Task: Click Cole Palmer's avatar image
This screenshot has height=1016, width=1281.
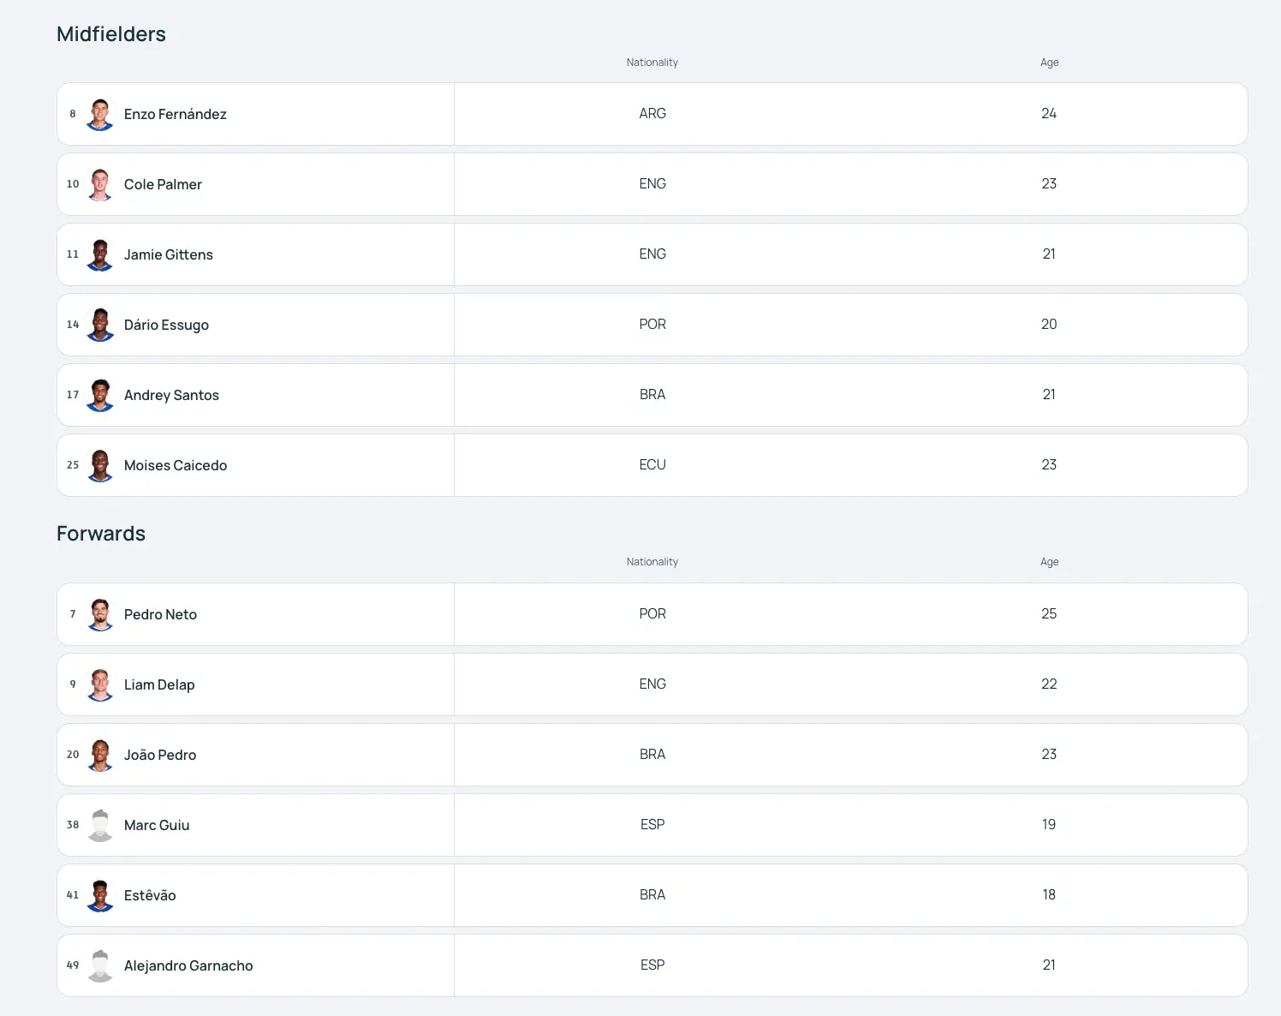Action: point(100,184)
